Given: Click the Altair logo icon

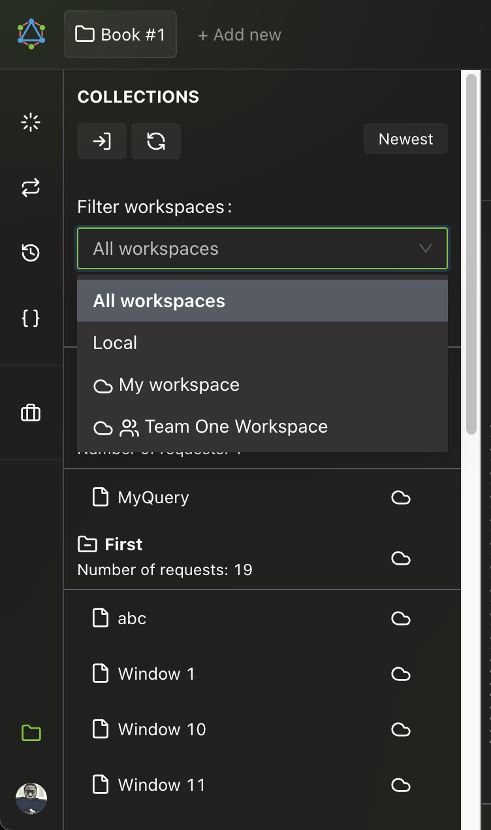Looking at the screenshot, I should [x=31, y=34].
